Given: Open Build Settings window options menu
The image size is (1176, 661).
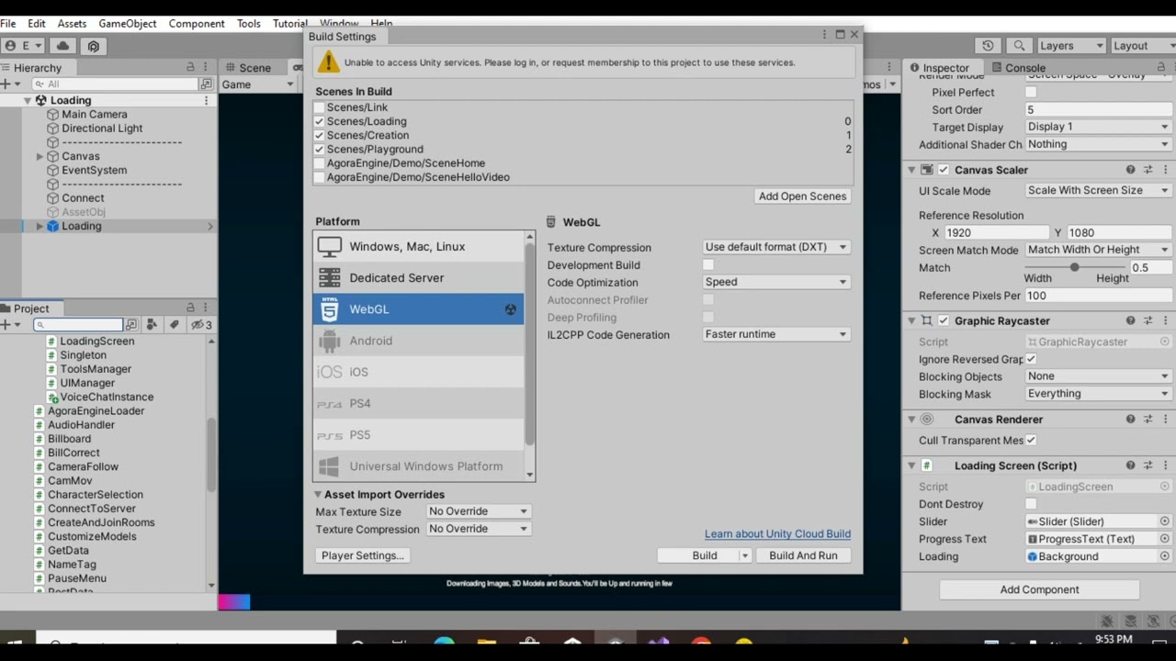Looking at the screenshot, I should coord(824,35).
